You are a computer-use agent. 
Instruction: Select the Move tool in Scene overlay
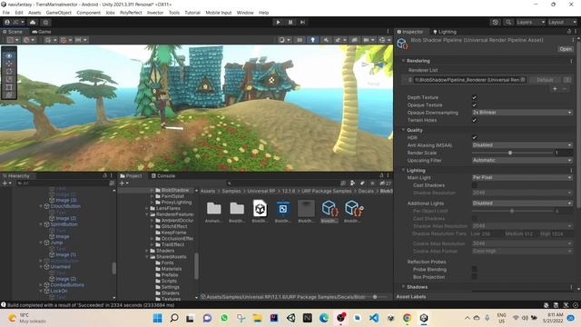tap(9, 64)
